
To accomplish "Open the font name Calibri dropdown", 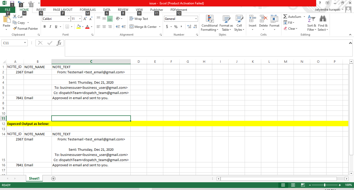I will (x=69, y=19).
